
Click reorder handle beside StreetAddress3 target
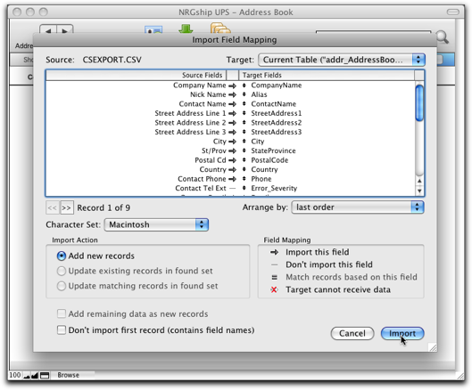click(x=244, y=132)
